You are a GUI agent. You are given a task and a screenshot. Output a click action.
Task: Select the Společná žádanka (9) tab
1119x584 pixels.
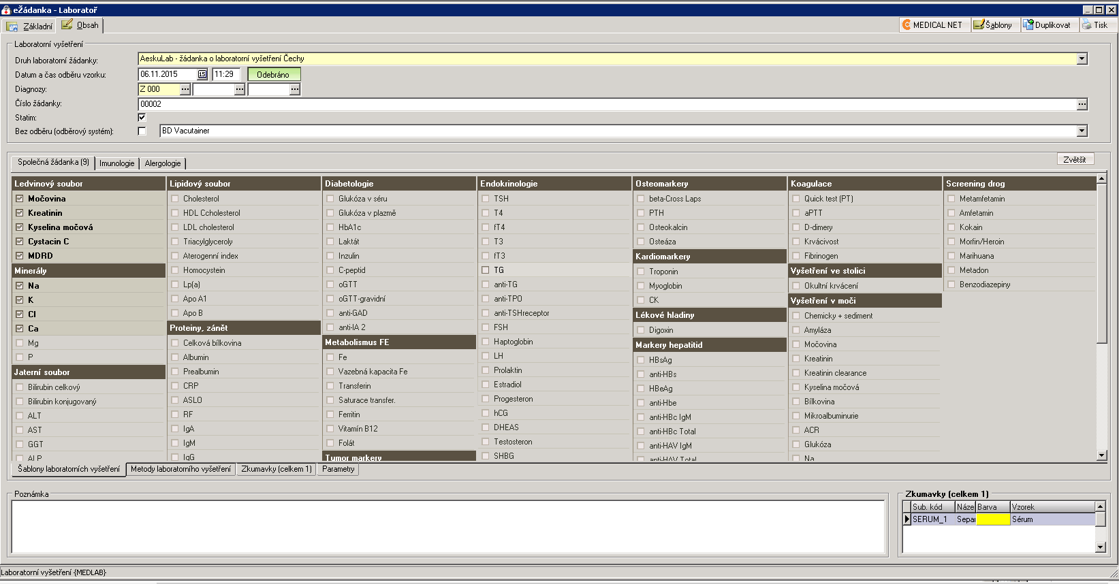click(x=53, y=163)
